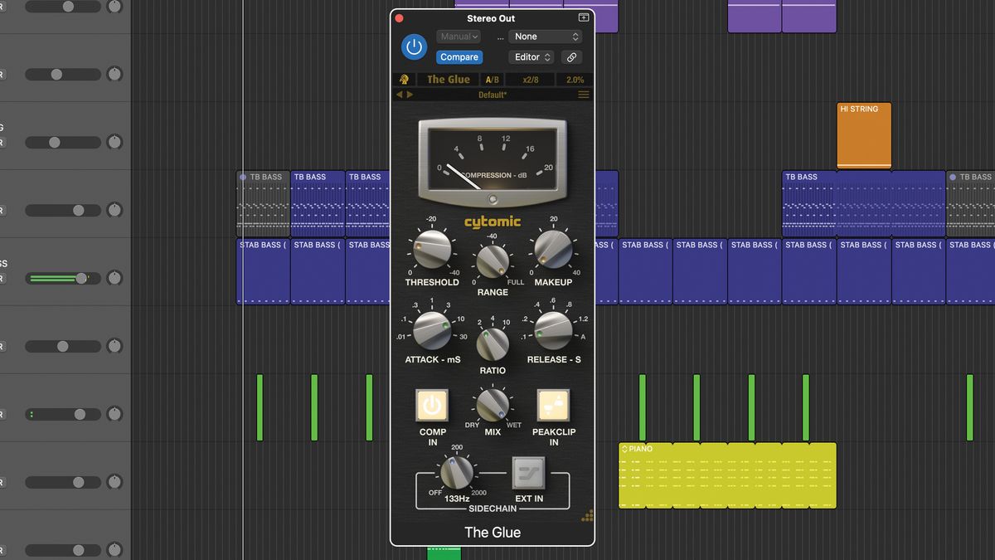
Task: Click the Makeup knob
Action: 552,250
